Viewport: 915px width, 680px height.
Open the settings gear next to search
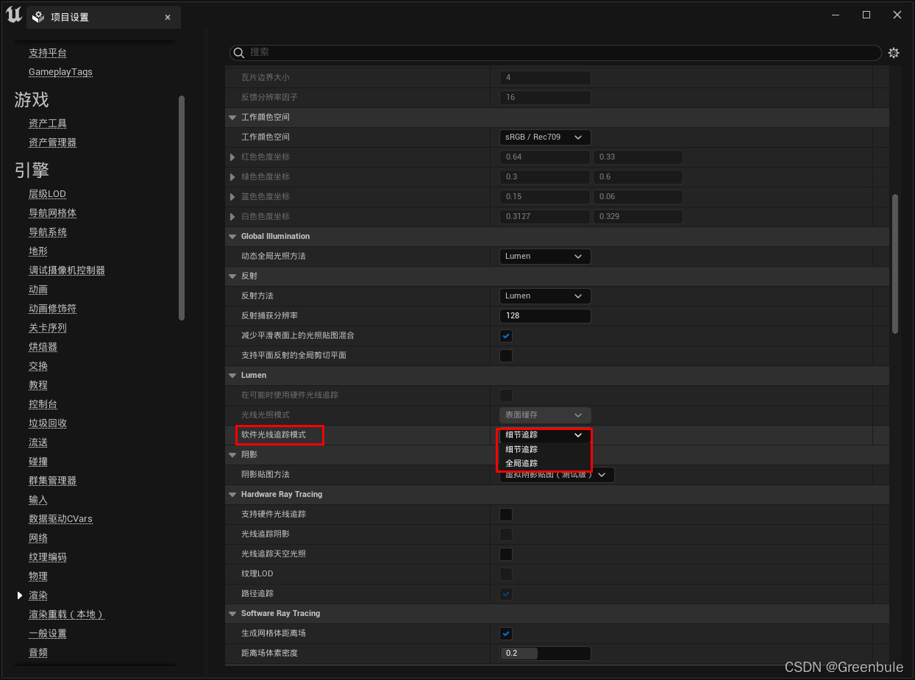coord(894,53)
